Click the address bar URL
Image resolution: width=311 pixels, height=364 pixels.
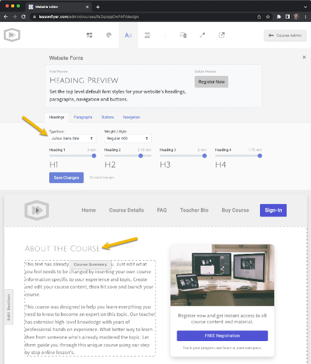89,17
